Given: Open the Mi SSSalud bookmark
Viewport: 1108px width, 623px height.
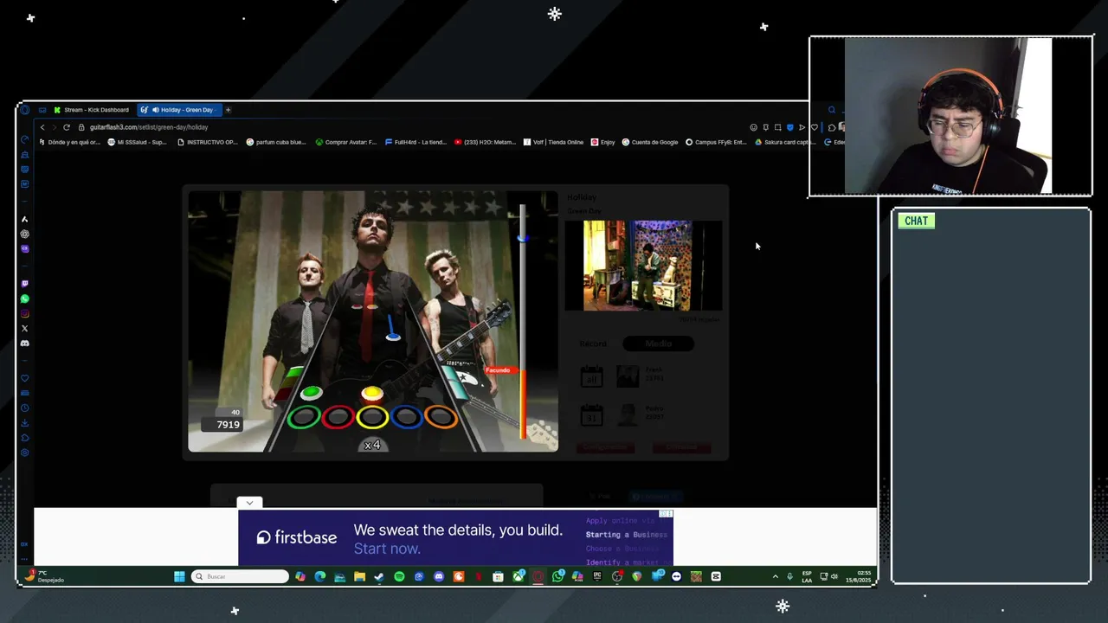Looking at the screenshot, I should tap(137, 142).
